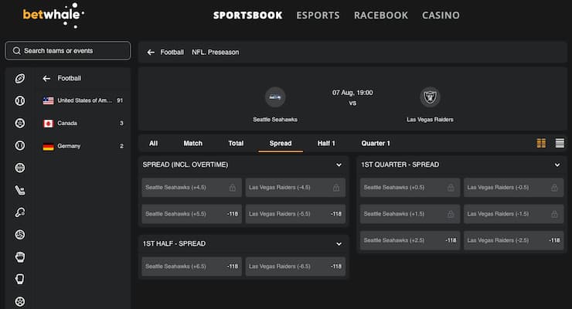
Task: Go to Casino section
Action: [441, 15]
